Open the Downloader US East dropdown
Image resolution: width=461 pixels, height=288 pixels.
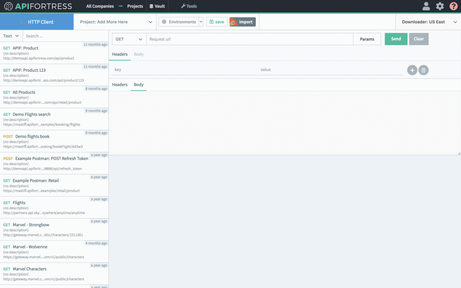point(428,22)
